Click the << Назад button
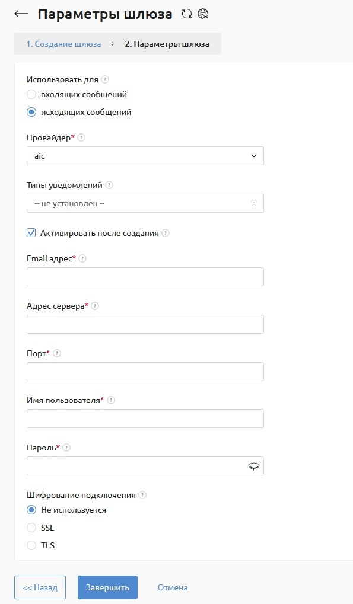This screenshot has width=353, height=604. tap(40, 587)
